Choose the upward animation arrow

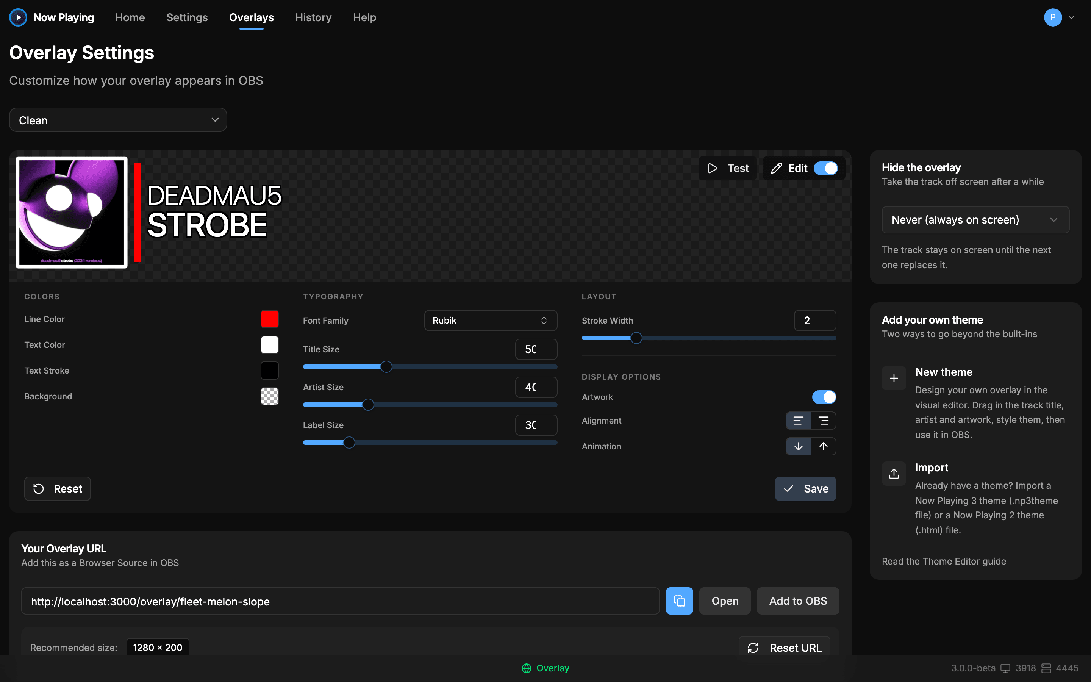click(x=824, y=446)
